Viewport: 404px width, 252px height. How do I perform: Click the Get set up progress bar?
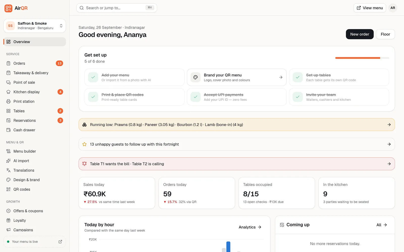[x=362, y=58]
